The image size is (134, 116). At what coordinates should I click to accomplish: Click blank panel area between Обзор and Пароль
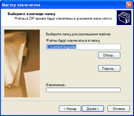point(109,62)
